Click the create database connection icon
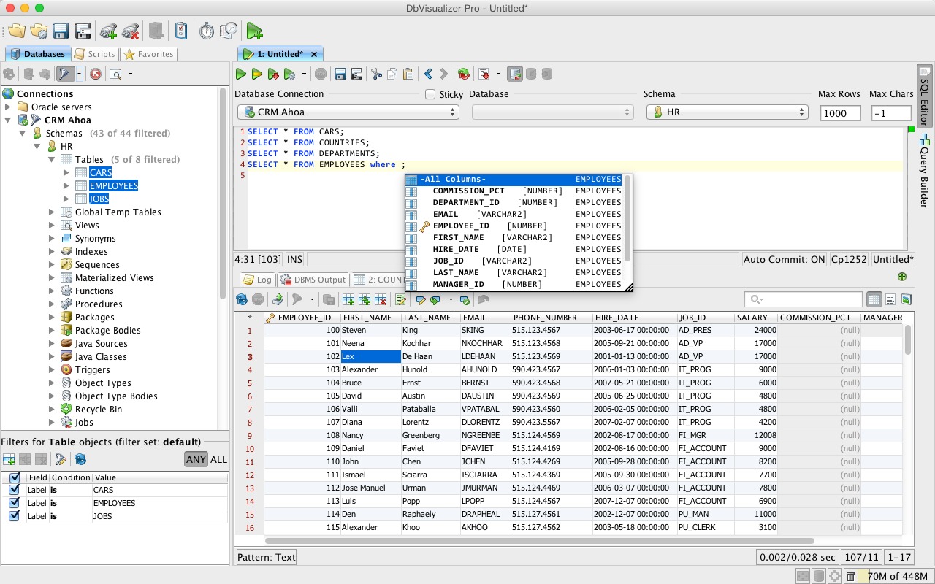 (108, 31)
